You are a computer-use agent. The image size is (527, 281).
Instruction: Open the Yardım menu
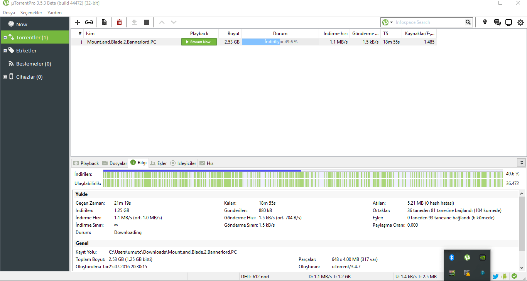pyautogui.click(x=54, y=13)
